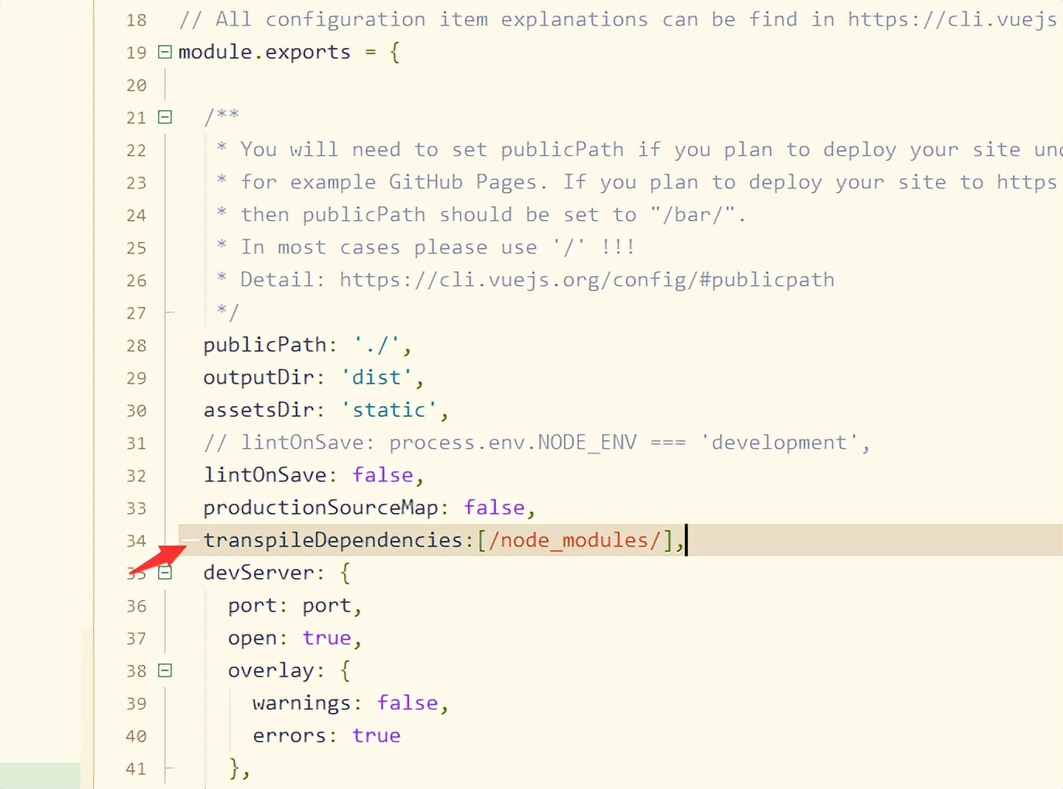
Task: Place cursor on devServer key
Action: click(259, 573)
